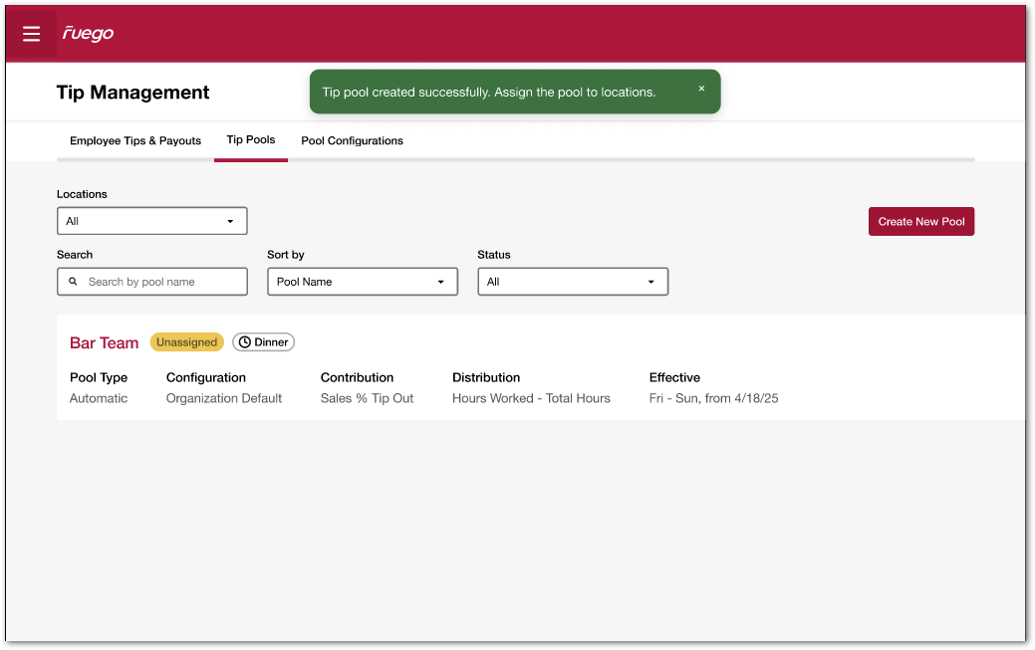Expand the Locations dropdown
This screenshot has height=650, width=1035.
point(151,221)
